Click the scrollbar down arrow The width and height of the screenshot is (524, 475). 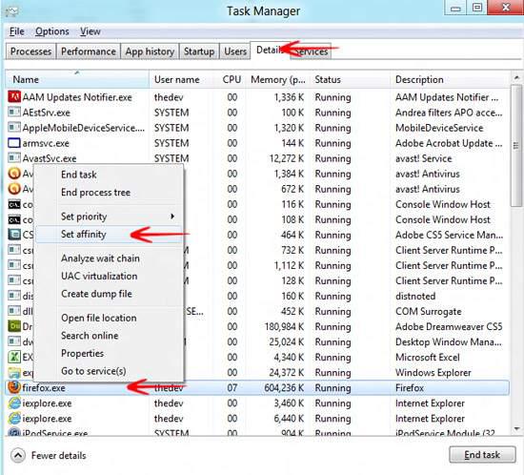point(516,429)
